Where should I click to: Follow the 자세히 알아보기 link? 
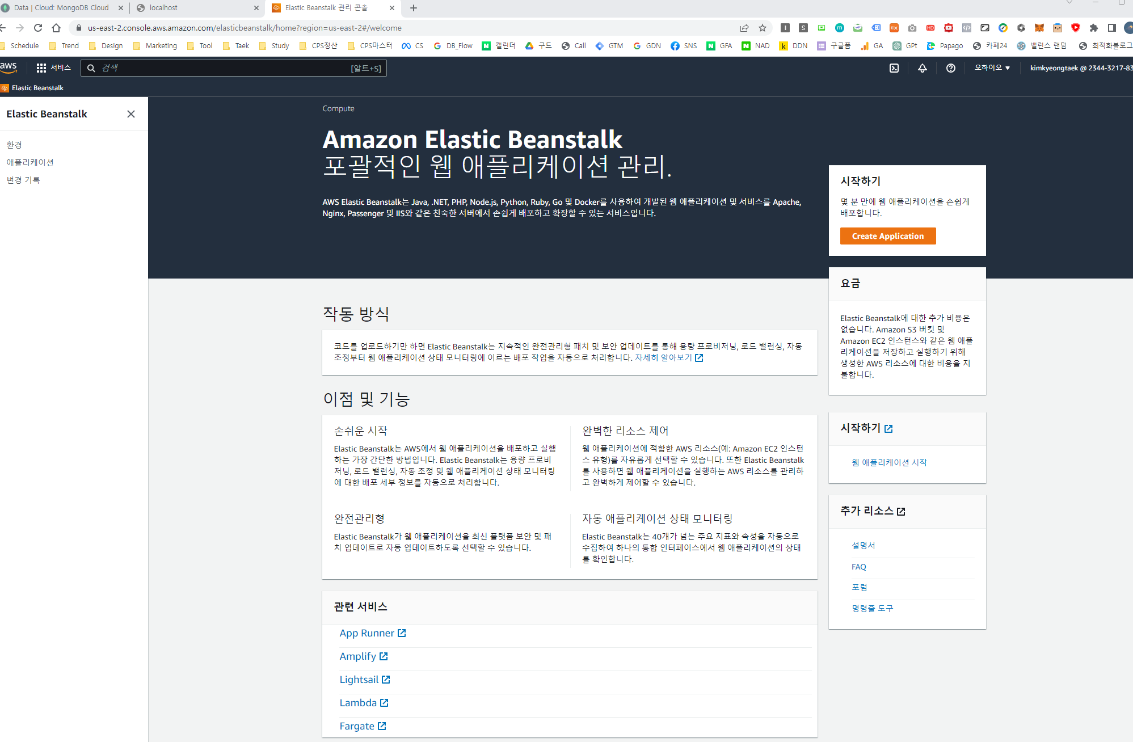(669, 358)
